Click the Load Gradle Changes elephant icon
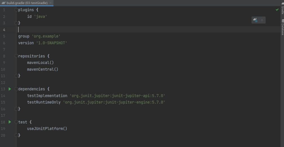Image resolution: width=284 pixels, height=147 pixels. click(255, 20)
